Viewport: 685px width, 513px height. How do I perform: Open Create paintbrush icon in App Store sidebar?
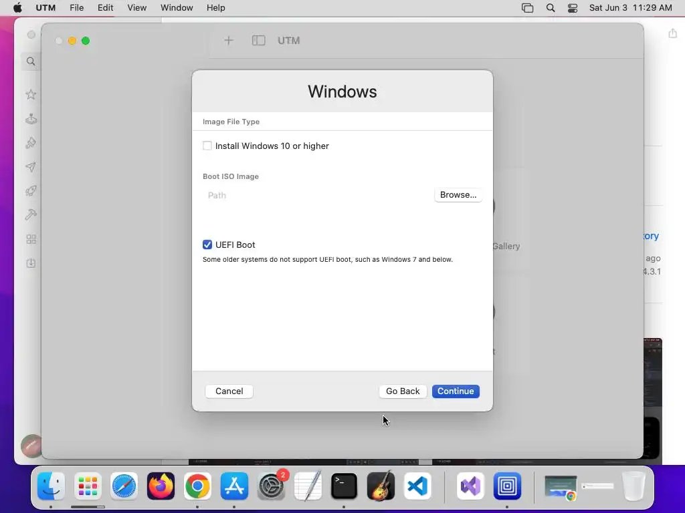31,143
